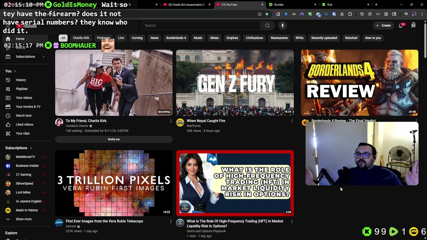
Task: Select the Empires filter chip
Action: (x=233, y=38)
